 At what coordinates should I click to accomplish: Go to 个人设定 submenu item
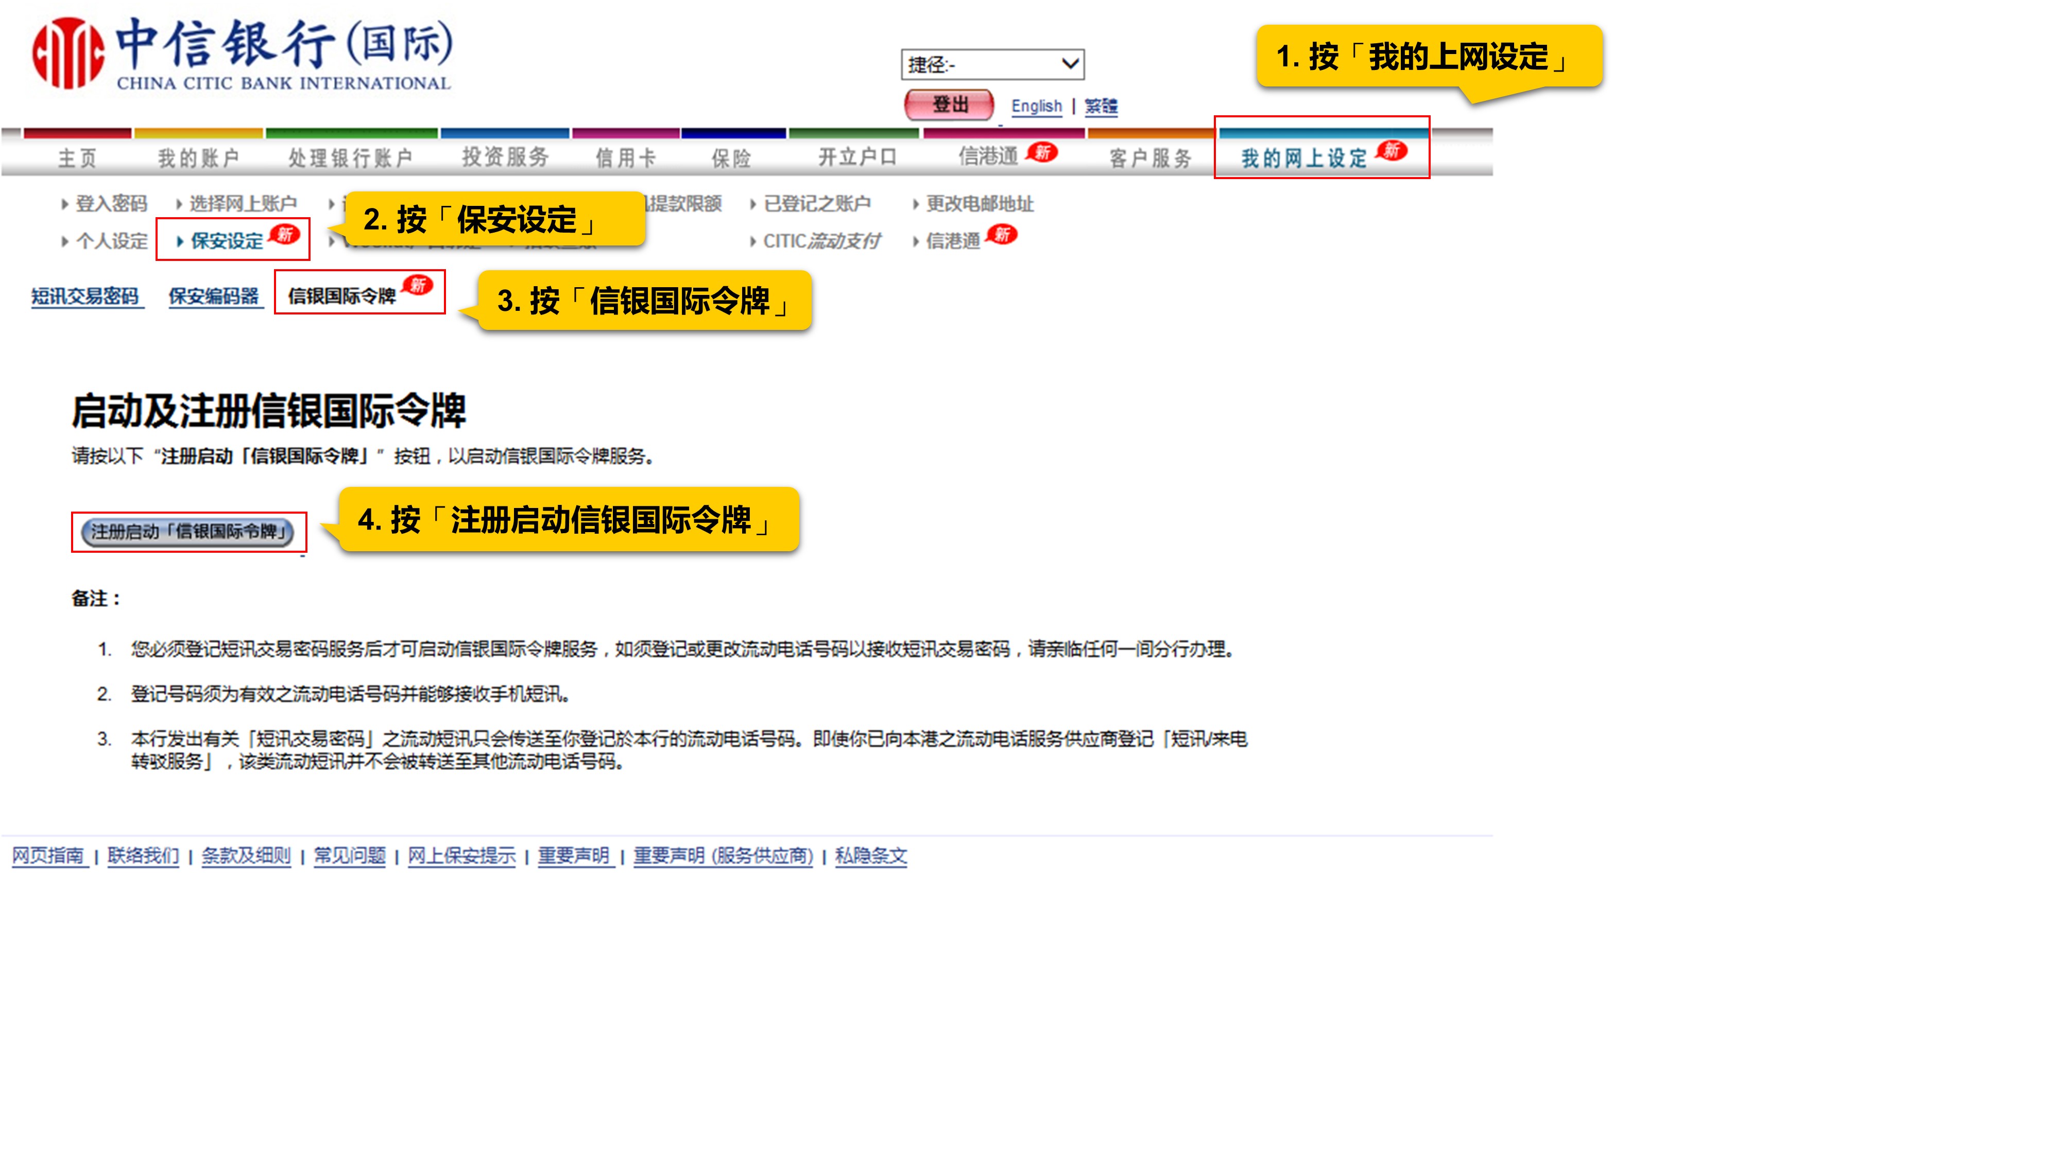[x=112, y=240]
